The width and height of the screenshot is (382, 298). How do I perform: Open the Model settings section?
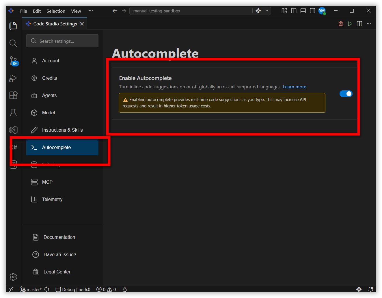point(62,113)
